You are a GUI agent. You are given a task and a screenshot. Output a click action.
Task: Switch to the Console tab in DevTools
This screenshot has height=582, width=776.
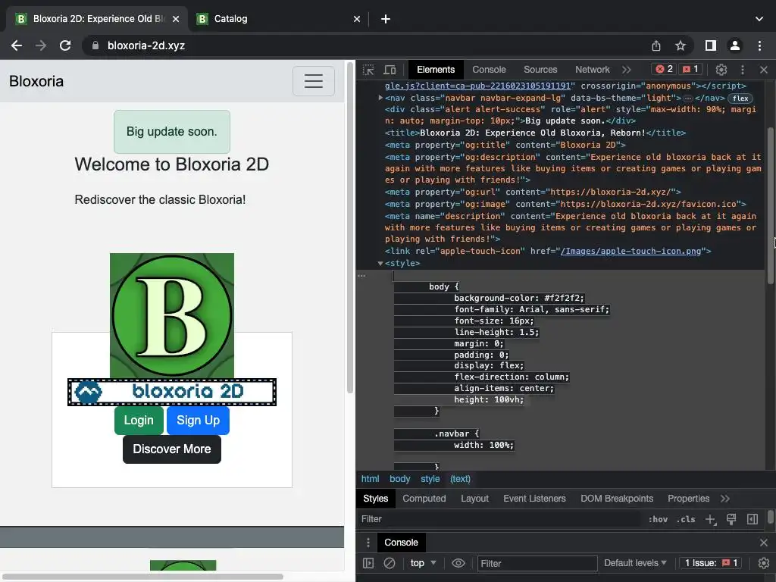[489, 70]
